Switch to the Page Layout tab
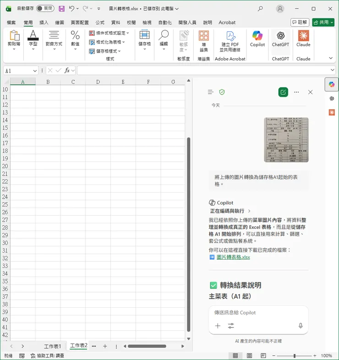339x360 pixels. point(80,22)
